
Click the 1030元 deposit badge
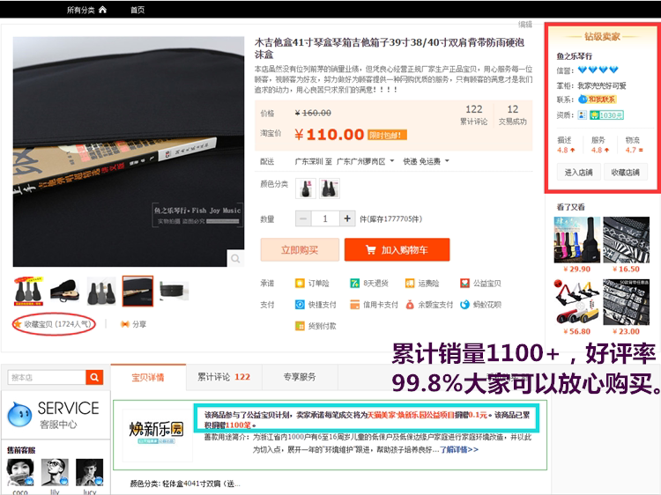click(606, 115)
